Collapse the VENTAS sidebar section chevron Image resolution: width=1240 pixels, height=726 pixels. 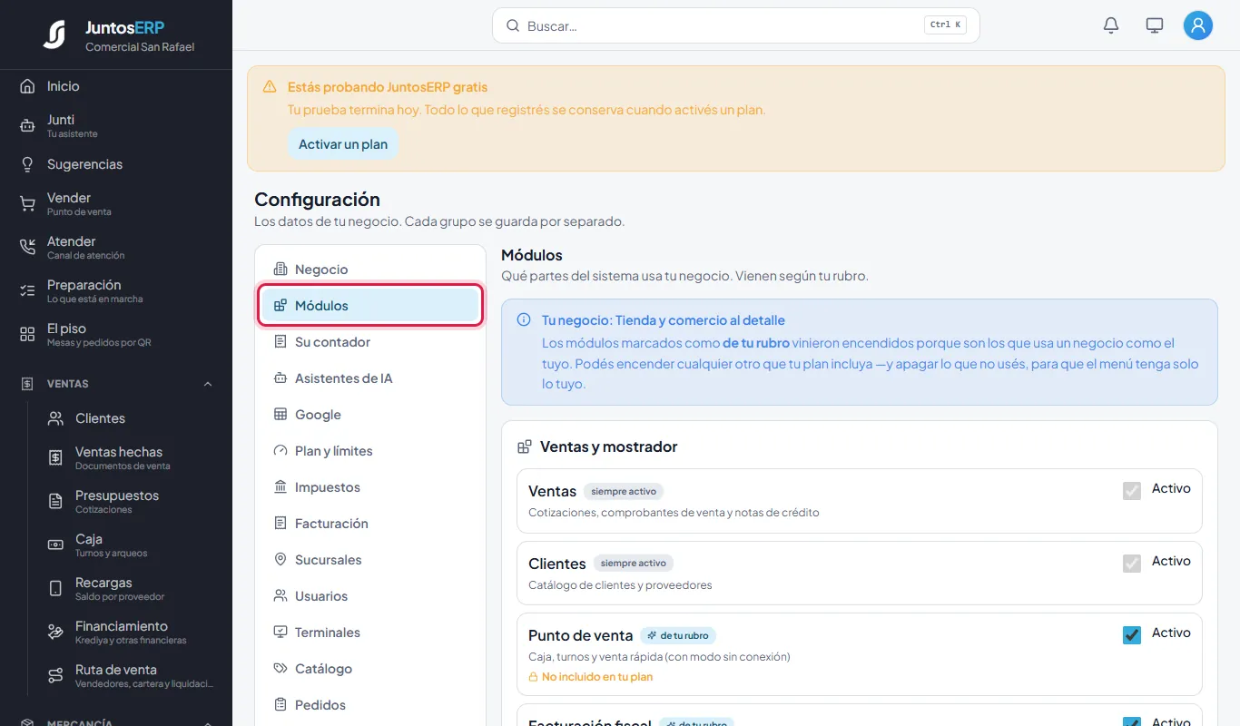tap(208, 384)
